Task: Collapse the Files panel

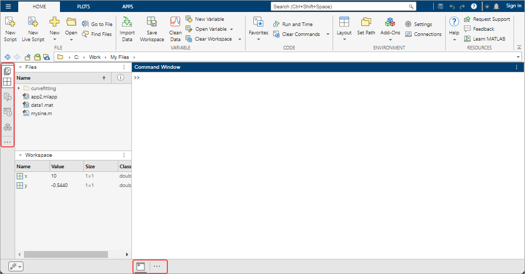Action: click(20, 67)
